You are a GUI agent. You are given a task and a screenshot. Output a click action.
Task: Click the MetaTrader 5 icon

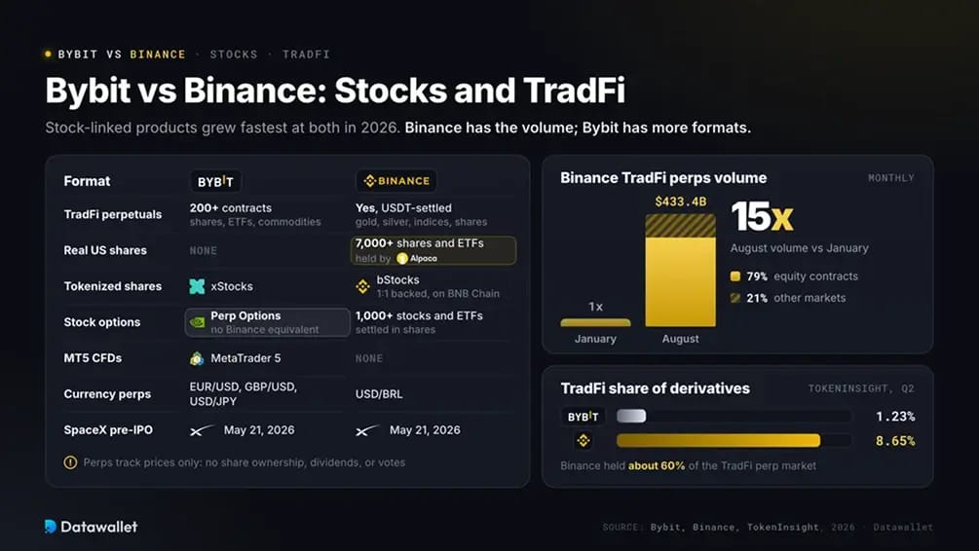(197, 358)
